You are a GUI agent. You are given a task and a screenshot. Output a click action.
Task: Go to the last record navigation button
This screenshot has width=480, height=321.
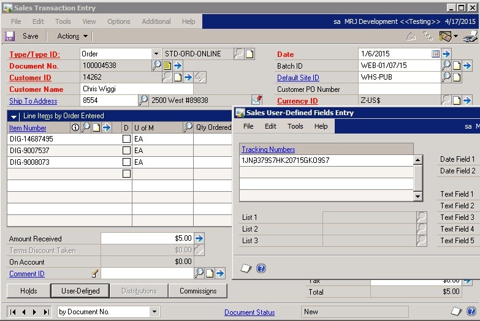point(46,312)
